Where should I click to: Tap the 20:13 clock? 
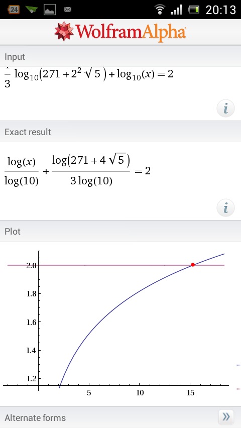221,10
